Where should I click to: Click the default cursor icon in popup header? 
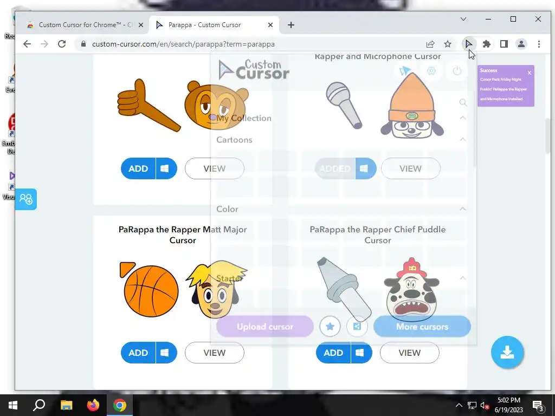(x=405, y=71)
